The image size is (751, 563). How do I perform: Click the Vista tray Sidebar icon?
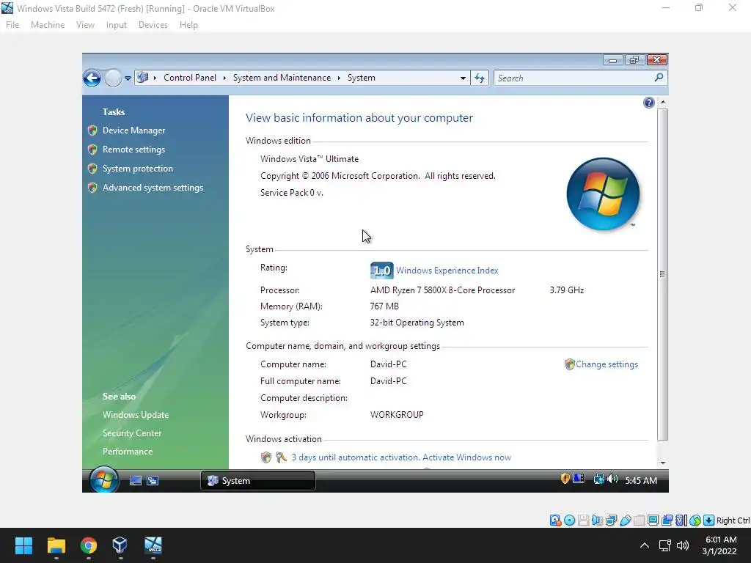pyautogui.click(x=579, y=478)
